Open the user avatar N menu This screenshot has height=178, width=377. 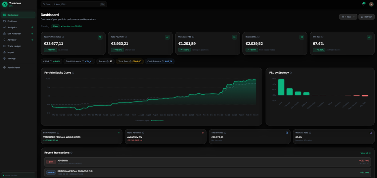coord(371,4)
